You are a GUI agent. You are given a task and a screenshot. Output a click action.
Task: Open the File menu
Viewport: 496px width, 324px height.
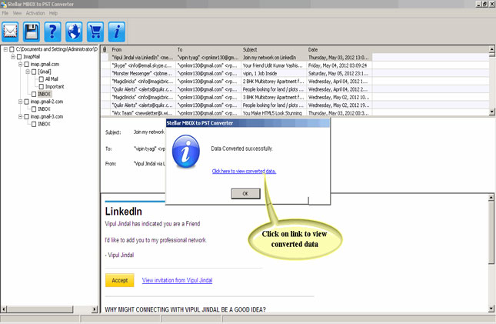[x=5, y=13]
